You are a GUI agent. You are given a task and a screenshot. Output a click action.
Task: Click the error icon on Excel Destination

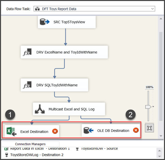tap(55, 131)
